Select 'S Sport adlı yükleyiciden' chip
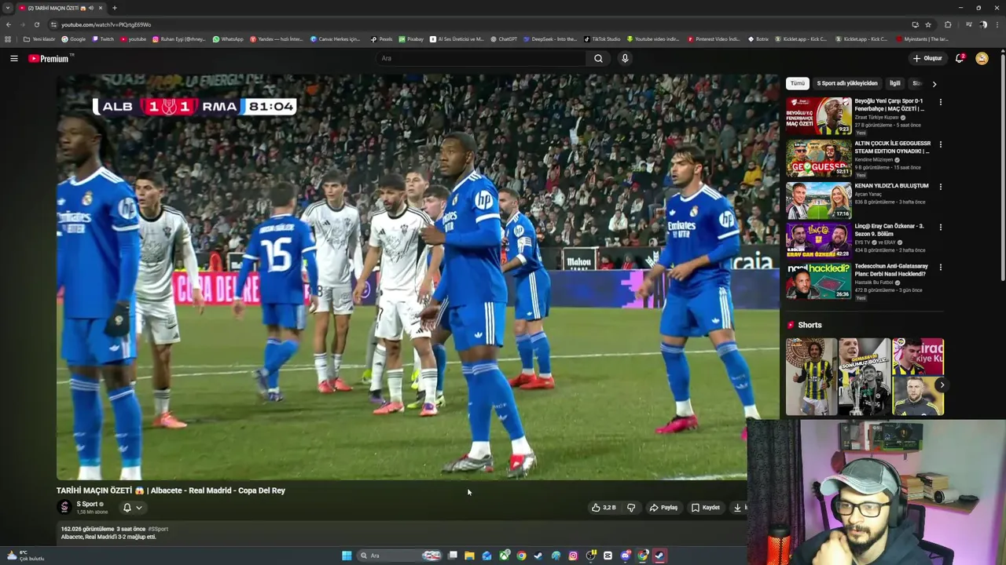This screenshot has height=565, width=1006. (x=846, y=83)
